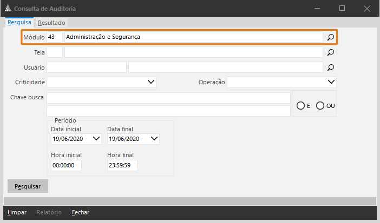Viewport: 380px width, 223px height.
Task: Click Limpar in the bottom bar
Action: point(17,212)
